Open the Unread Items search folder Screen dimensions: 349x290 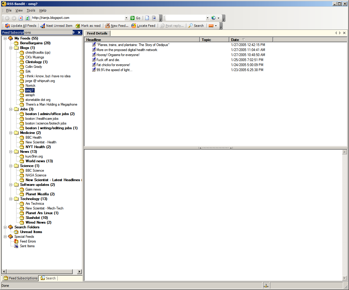click(x=31, y=232)
